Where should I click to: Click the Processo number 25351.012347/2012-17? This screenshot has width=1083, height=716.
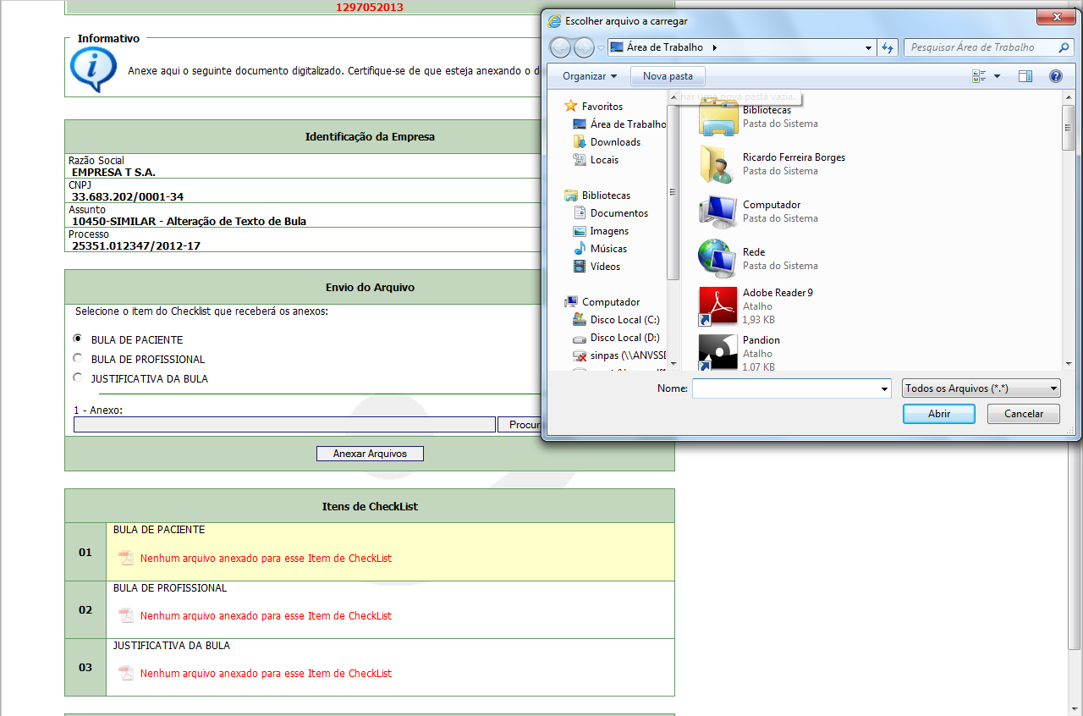coord(136,246)
